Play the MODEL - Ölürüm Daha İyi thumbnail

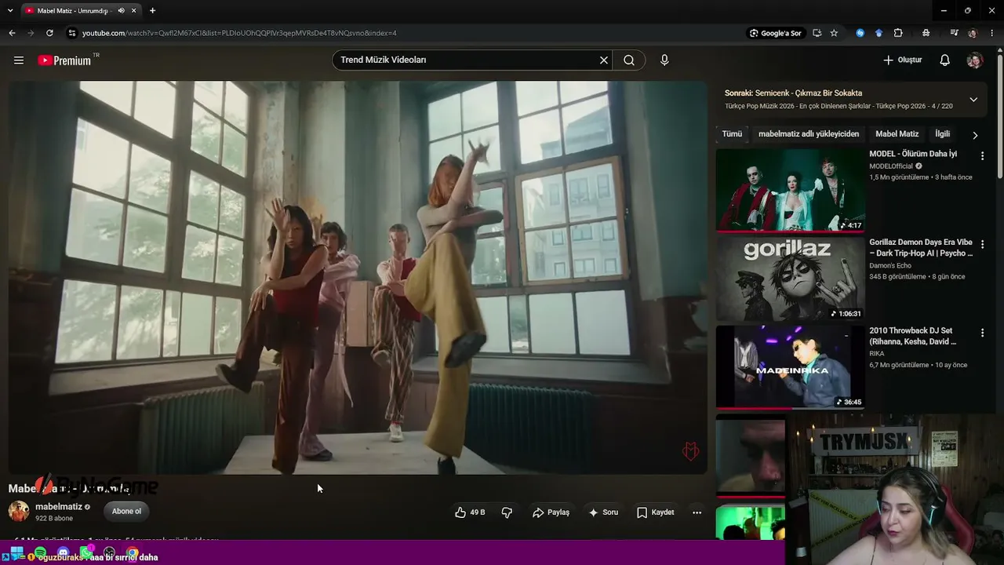click(x=790, y=190)
